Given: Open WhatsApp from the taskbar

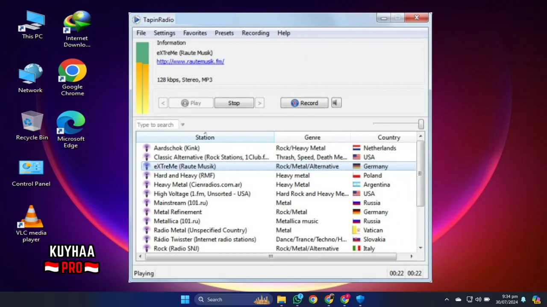Looking at the screenshot, I should coord(297,299).
